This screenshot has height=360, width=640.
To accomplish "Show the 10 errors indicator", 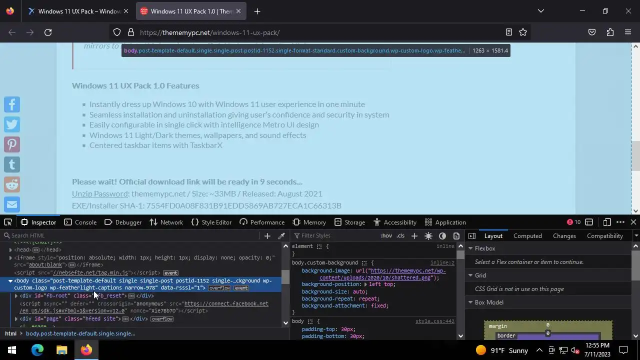I will [x=573, y=222].
